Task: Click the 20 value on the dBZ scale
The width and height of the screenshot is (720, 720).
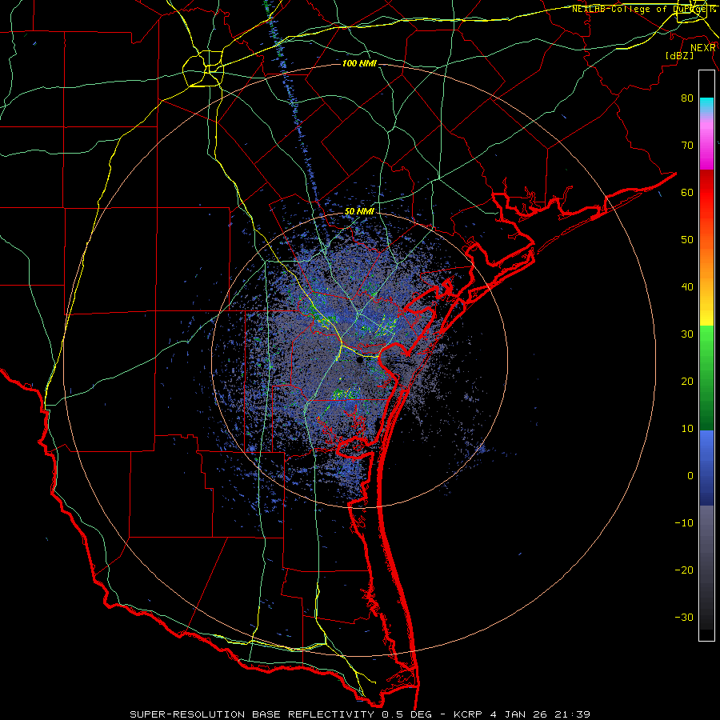Action: coord(687,381)
